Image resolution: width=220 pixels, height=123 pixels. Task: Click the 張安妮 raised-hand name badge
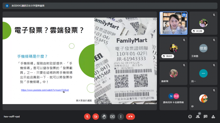(x=168, y=56)
